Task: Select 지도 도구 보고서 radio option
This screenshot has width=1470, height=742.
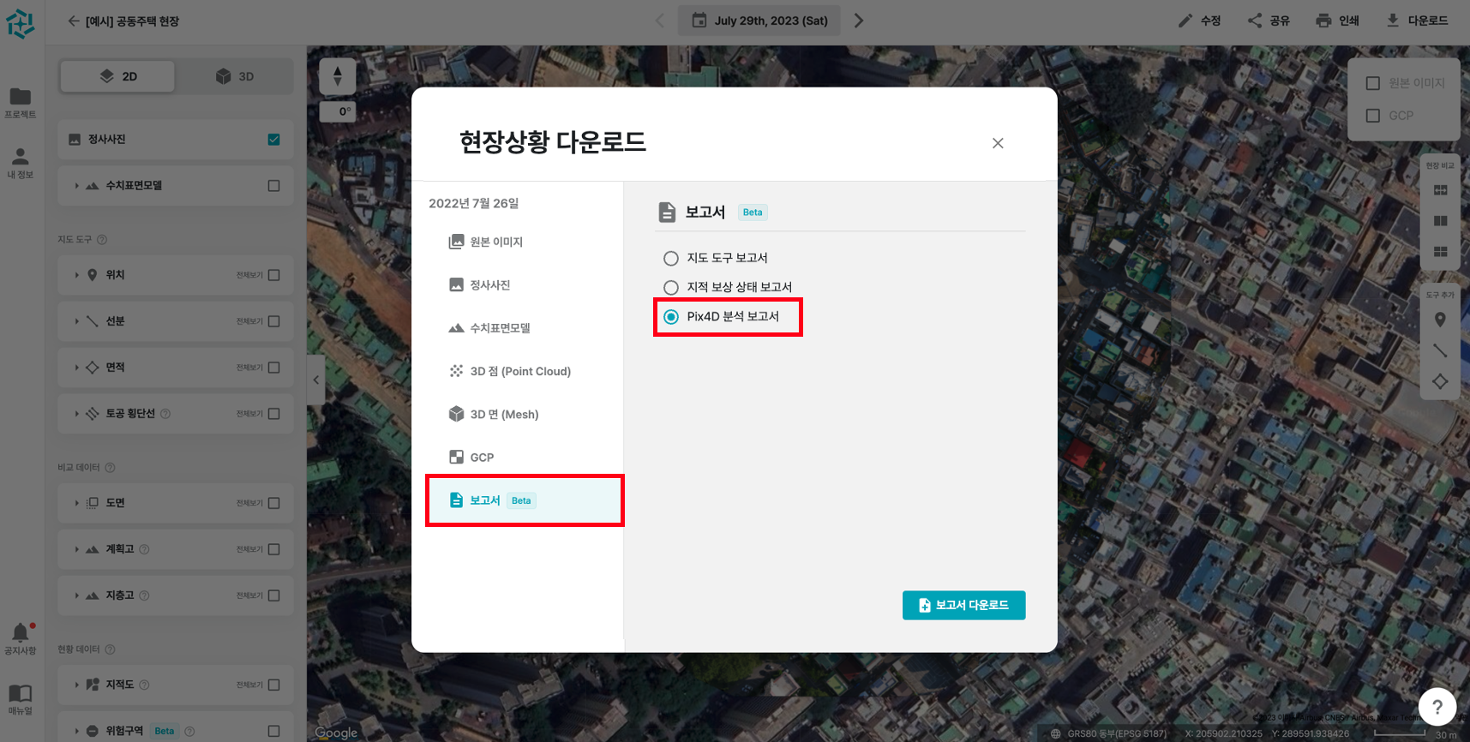Action: pyautogui.click(x=671, y=259)
